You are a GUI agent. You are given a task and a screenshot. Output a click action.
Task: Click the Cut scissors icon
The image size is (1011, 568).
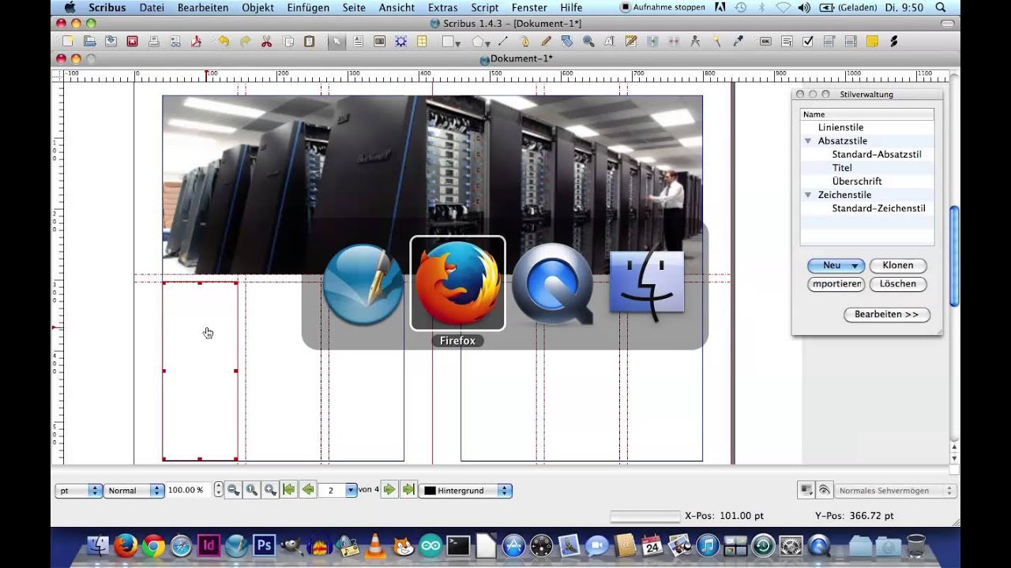click(x=266, y=41)
